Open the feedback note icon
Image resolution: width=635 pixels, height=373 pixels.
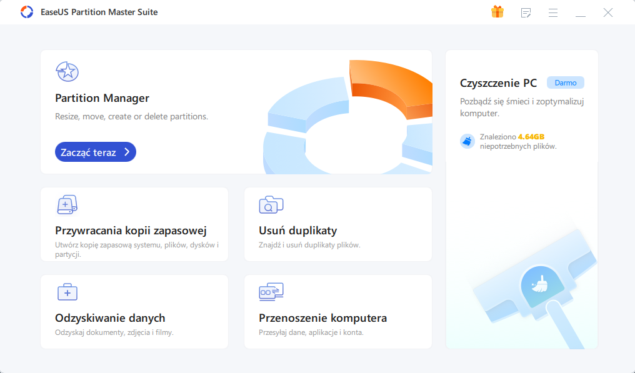[526, 13]
